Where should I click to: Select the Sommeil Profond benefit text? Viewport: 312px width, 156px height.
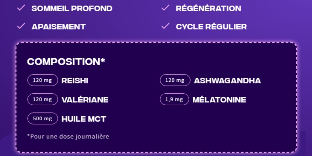click(72, 8)
